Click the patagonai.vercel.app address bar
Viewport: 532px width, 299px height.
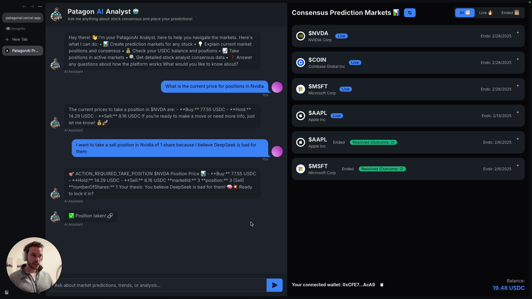[23, 18]
